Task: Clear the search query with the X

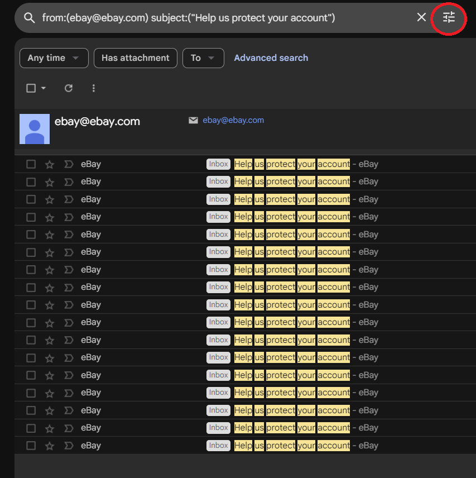Action: pyautogui.click(x=421, y=17)
